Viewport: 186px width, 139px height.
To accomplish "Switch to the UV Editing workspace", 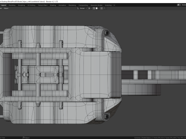I will (x=31, y=5).
